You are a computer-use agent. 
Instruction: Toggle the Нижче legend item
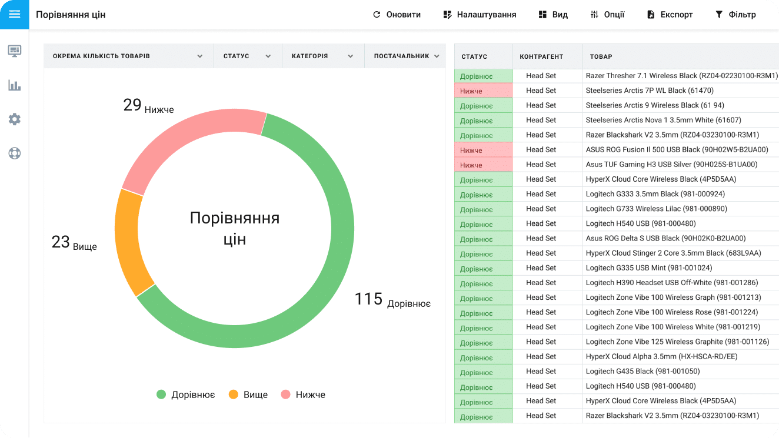[303, 394]
